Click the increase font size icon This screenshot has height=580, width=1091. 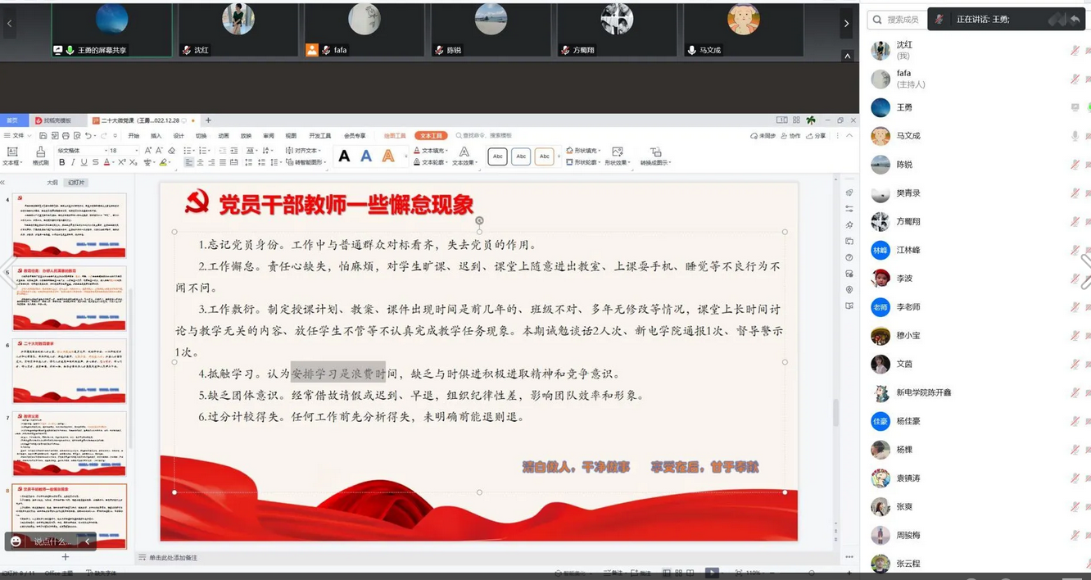pyautogui.click(x=148, y=151)
